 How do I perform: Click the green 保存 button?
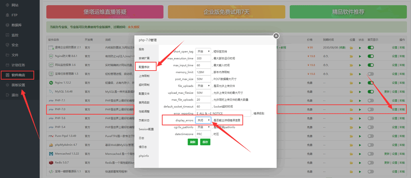point(205,142)
